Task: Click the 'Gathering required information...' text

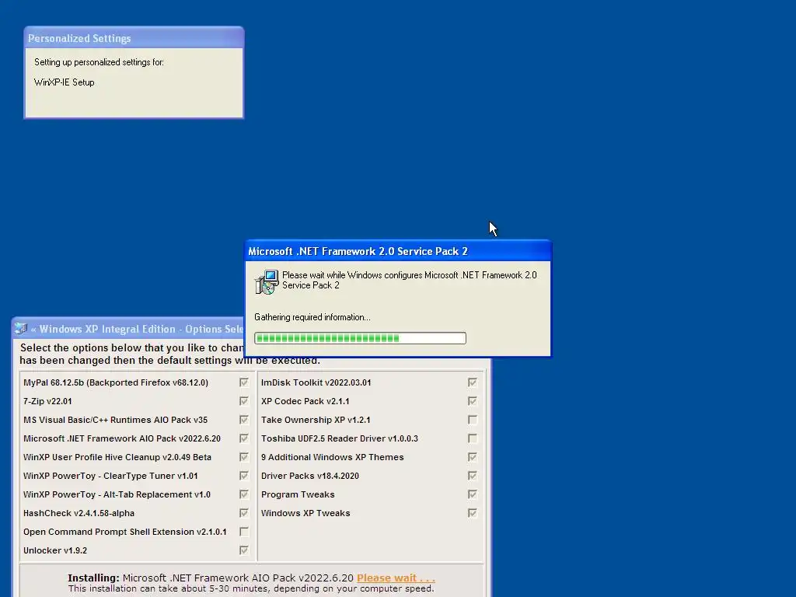Action: pyautogui.click(x=312, y=317)
